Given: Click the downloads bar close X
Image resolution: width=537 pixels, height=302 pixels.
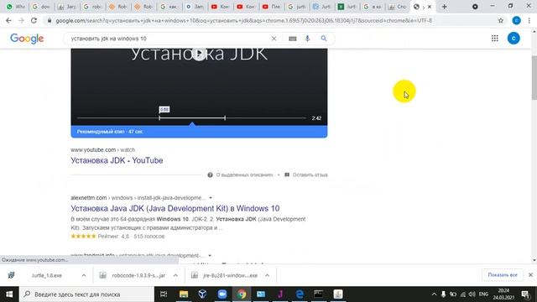Looking at the screenshot, I should 530,275.
